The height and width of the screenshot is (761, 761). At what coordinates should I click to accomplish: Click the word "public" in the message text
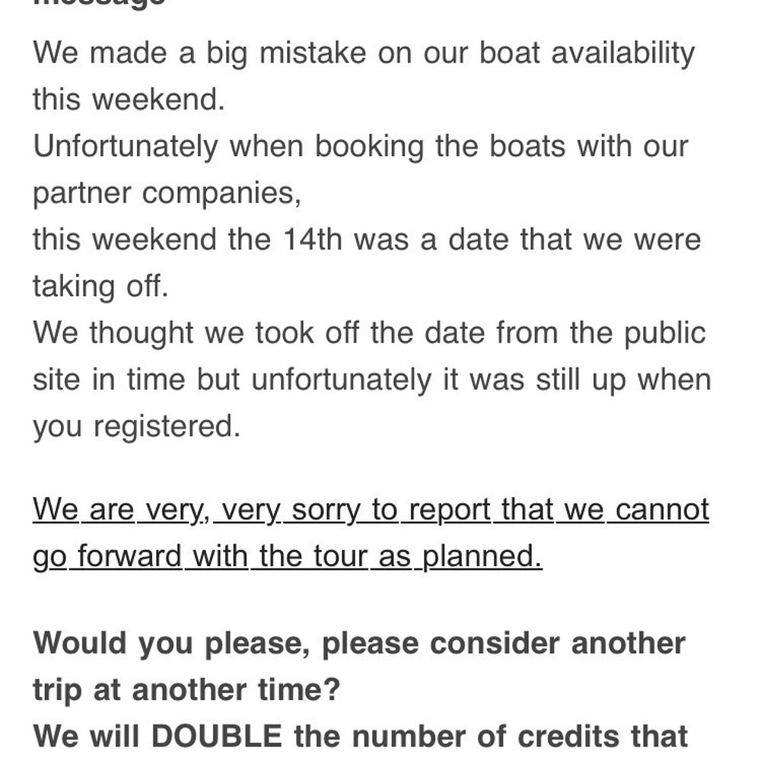[x=664, y=334]
